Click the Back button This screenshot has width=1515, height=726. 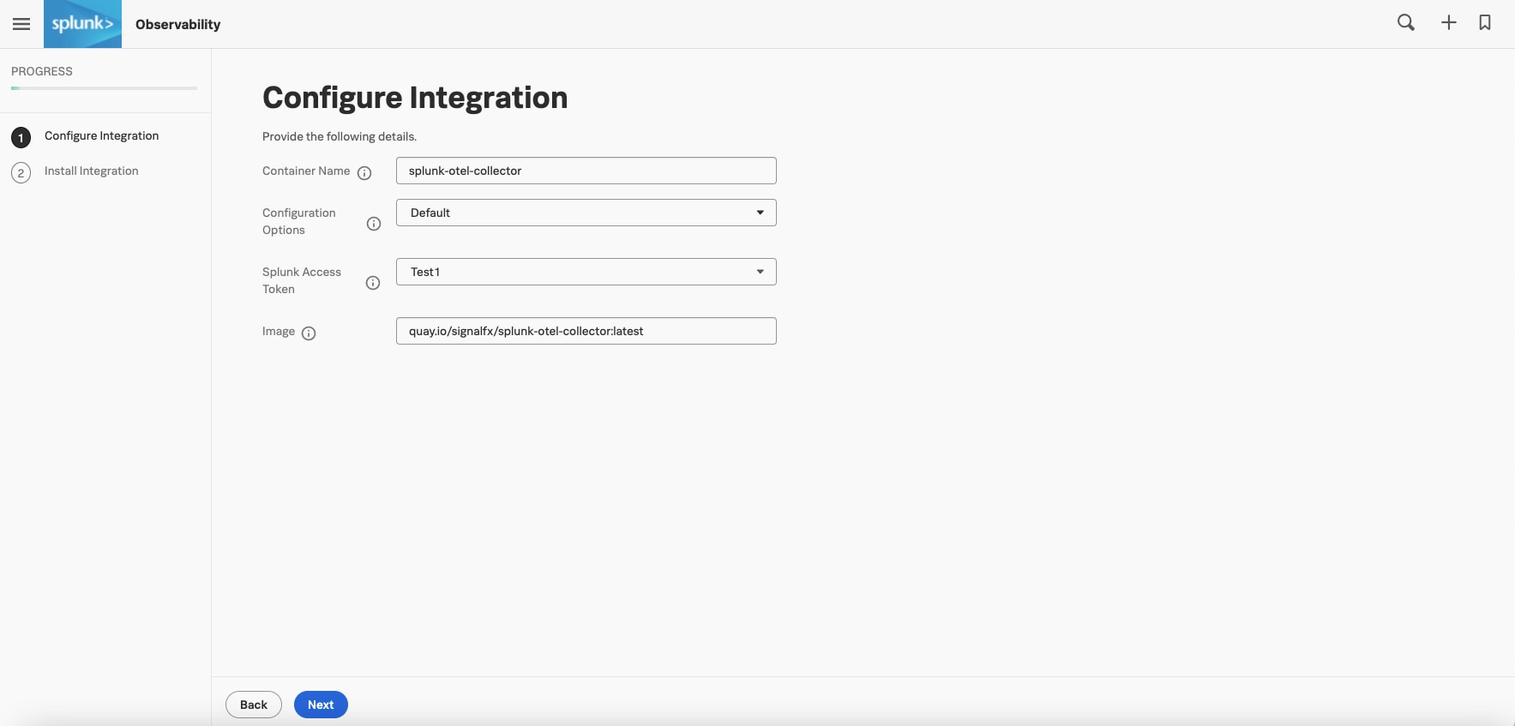click(254, 705)
